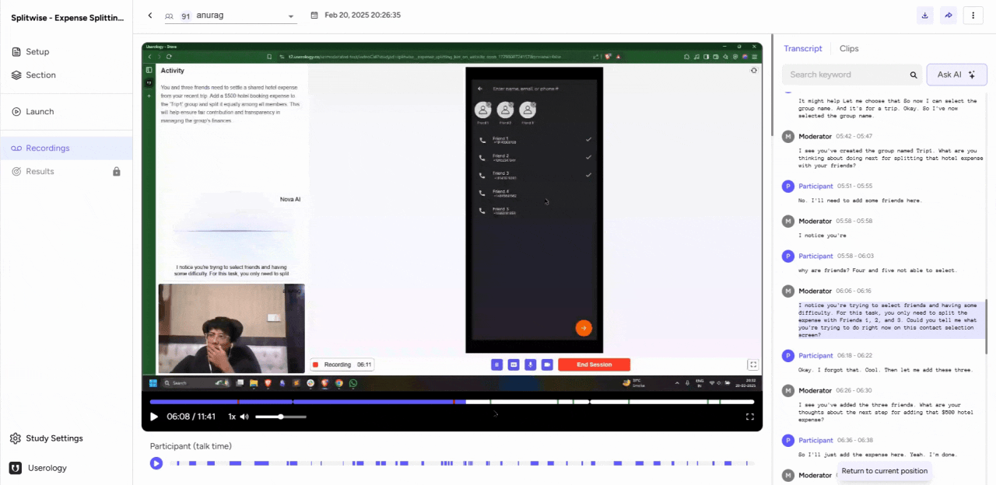Screen dimensions: 996x485
Task: Share the session recording
Action: (949, 15)
